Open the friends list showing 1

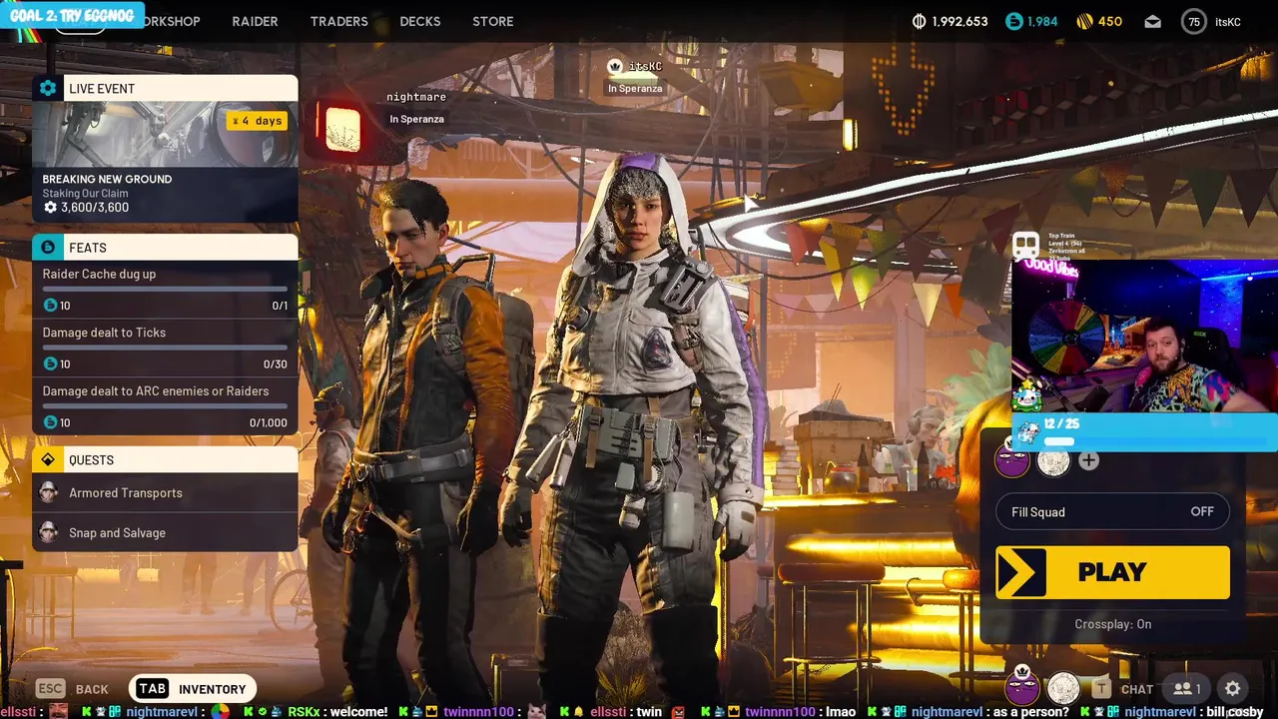(x=1187, y=688)
